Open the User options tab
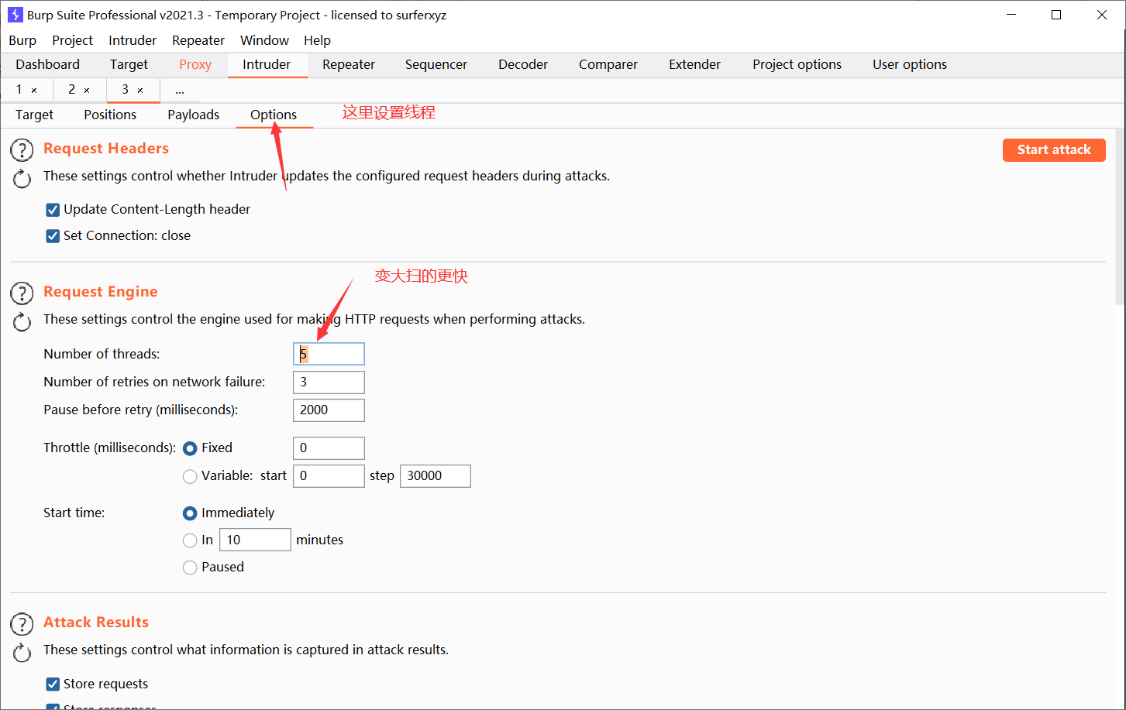The image size is (1126, 710). [910, 65]
